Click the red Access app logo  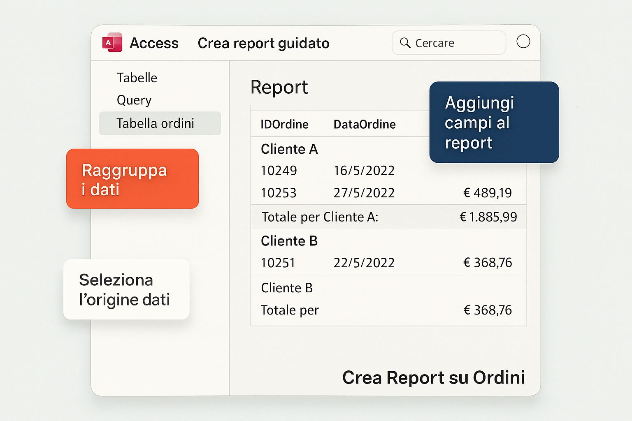pos(112,42)
